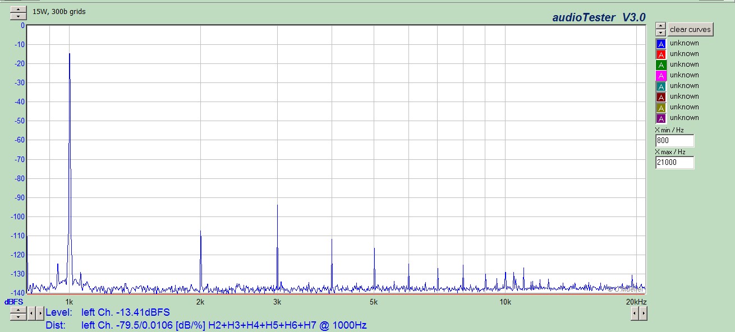Click the up arrow under the dBFS label
Image resolution: width=735 pixels, height=332 pixels.
[x=18, y=310]
